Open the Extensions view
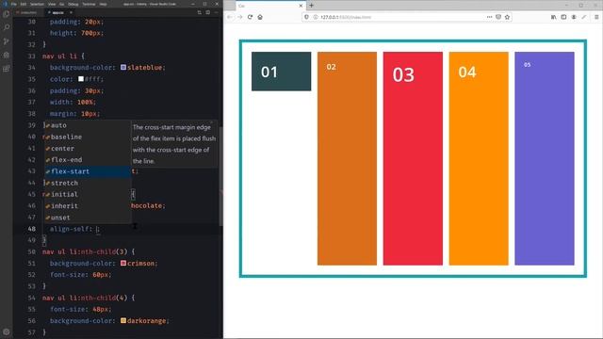 [7, 69]
